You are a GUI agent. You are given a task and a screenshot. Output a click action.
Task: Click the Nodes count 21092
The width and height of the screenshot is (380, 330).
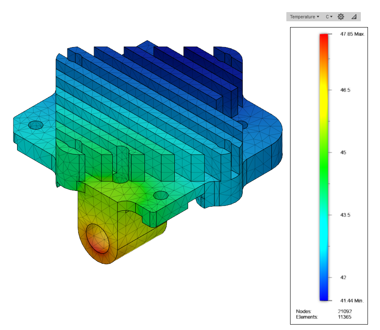click(345, 311)
